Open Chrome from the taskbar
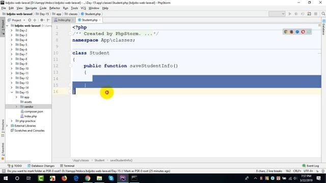326x183 pixels. [88, 178]
